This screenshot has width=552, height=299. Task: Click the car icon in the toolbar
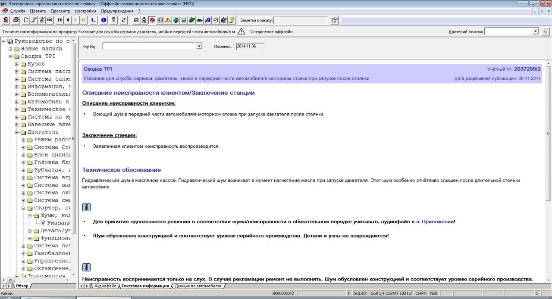50,20
